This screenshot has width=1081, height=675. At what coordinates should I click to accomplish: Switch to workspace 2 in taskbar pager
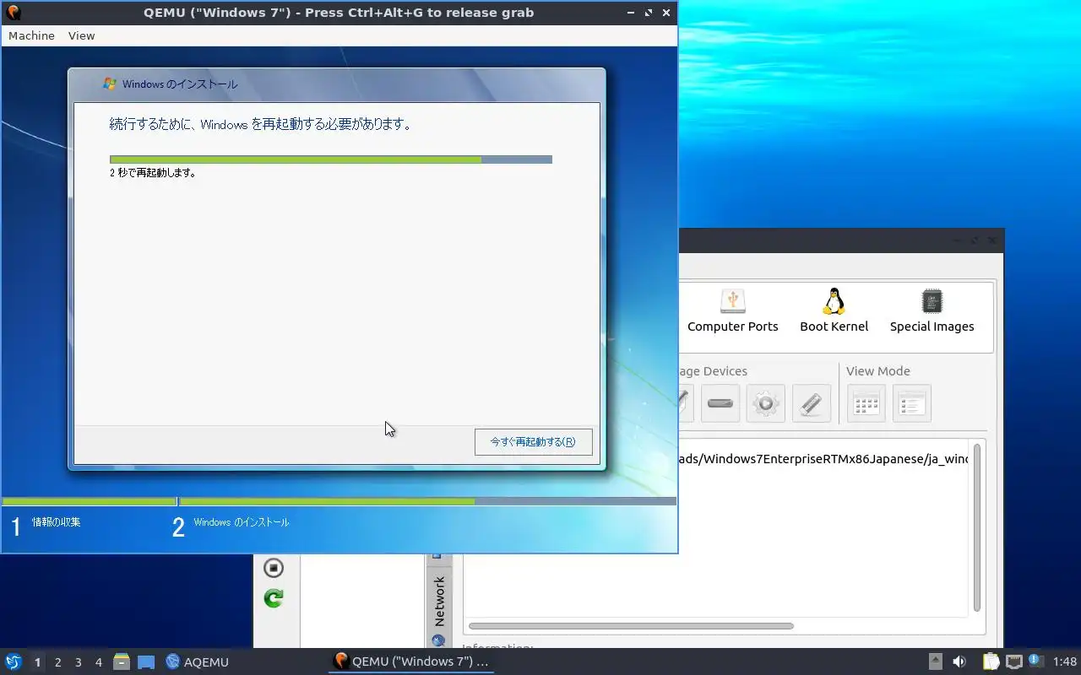(57, 662)
